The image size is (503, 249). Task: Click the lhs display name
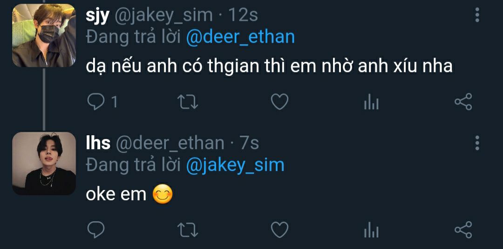98,143
